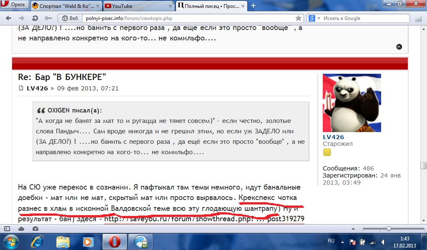Open the saveyou.ru forum showthread link
The width and height of the screenshot is (427, 250).
(x=204, y=219)
